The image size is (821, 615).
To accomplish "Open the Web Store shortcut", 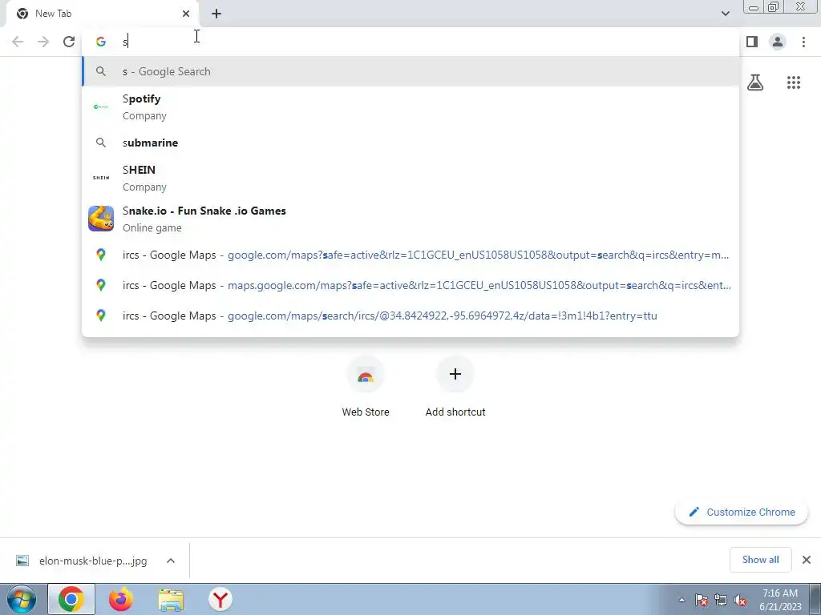I will [x=366, y=387].
